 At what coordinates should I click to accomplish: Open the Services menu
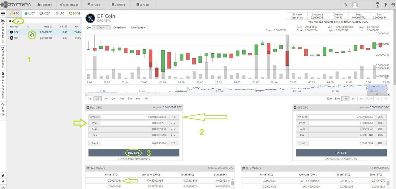pos(143,5)
